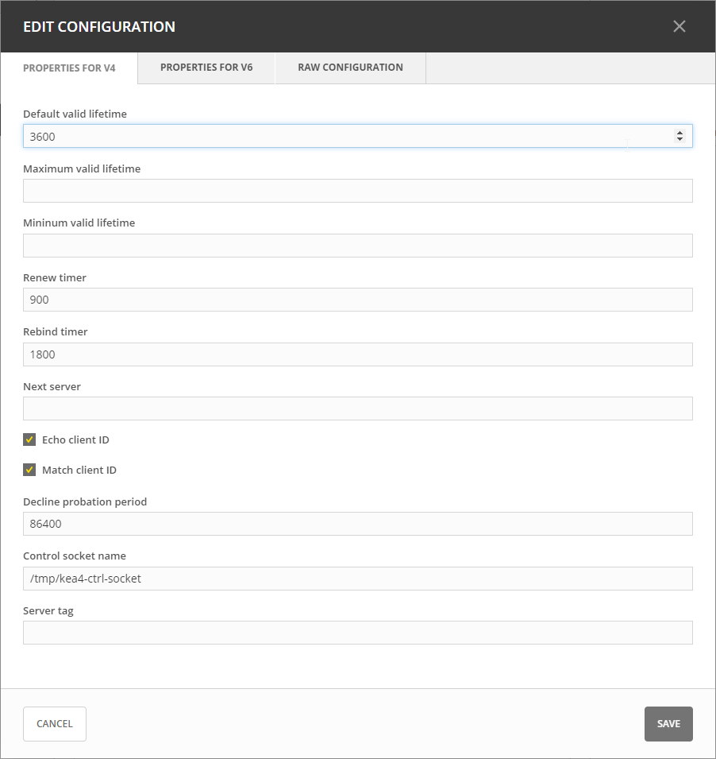Click the Maximum valid lifetime input field
The image size is (716, 759).
(x=357, y=191)
